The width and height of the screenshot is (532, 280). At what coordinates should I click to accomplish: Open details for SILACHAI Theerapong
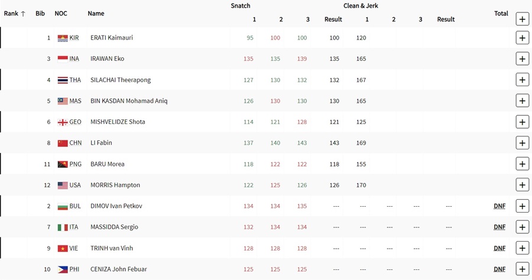coord(522,80)
